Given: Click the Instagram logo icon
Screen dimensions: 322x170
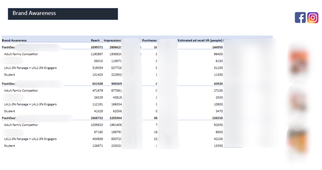Looking at the screenshot, I should 313,18.
